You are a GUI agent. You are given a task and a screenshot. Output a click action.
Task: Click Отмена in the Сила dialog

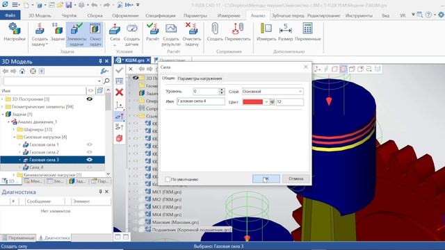(296, 179)
